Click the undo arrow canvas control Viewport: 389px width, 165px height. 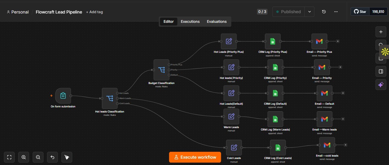[x=52, y=157]
